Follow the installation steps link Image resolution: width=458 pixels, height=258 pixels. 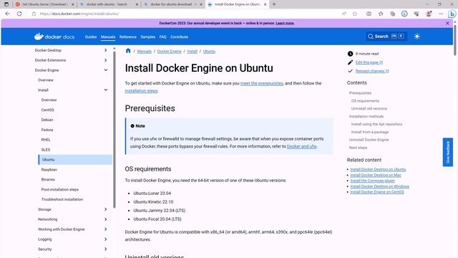pos(141,91)
